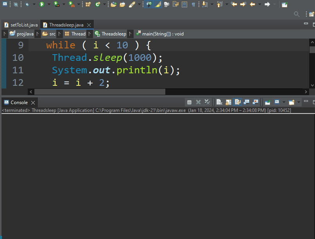Click main(String[]) : void breadcrumb

163,34
